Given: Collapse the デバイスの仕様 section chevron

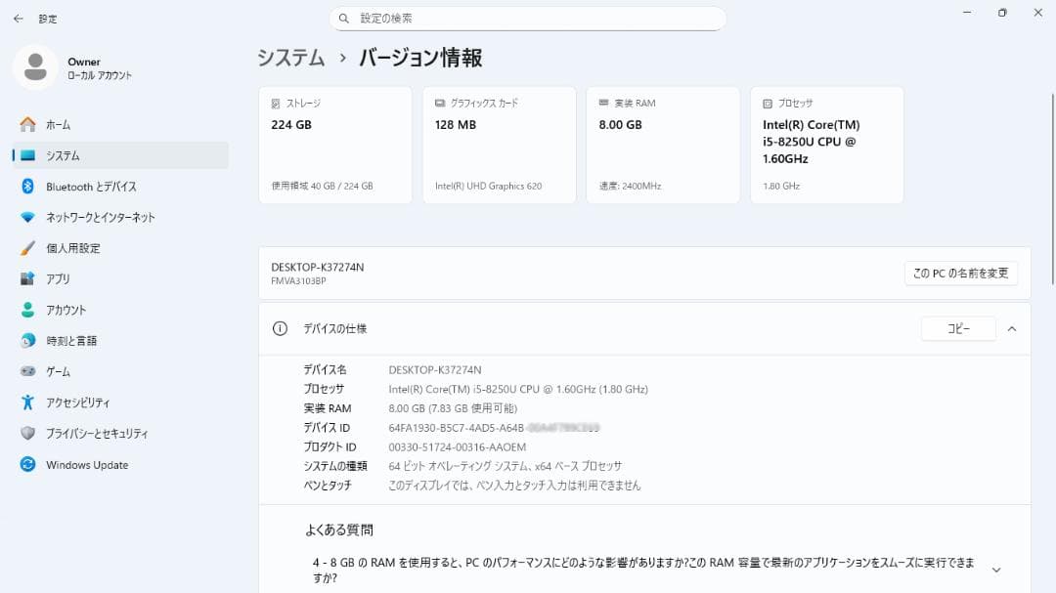Looking at the screenshot, I should (x=1012, y=328).
